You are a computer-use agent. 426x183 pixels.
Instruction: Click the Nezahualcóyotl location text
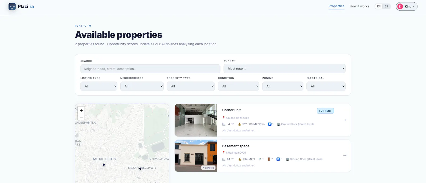[x=236, y=153]
